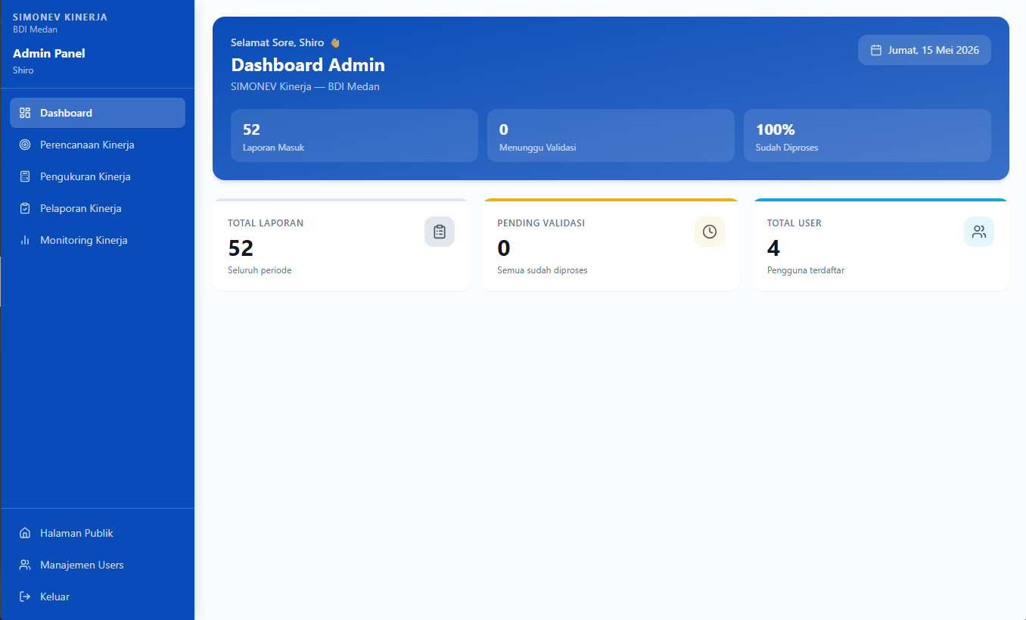Click the "Admin Panel" sidebar heading
Viewport: 1026px width, 620px height.
tap(49, 54)
